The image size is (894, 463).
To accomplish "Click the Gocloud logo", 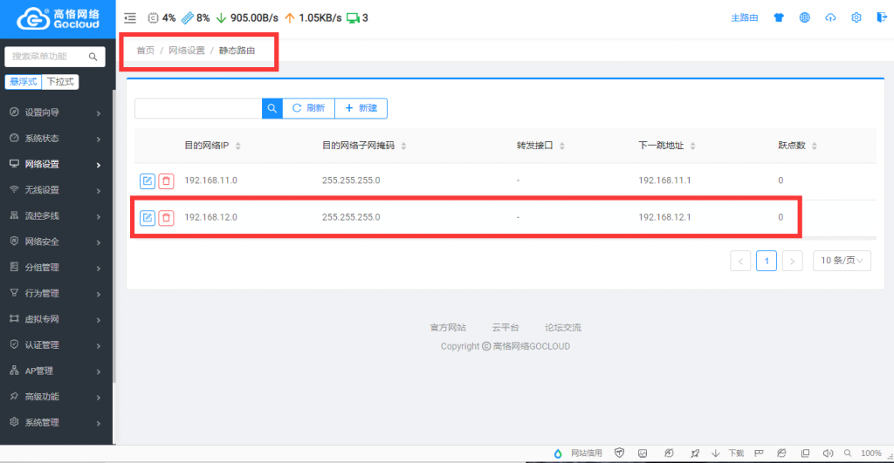I will point(58,19).
